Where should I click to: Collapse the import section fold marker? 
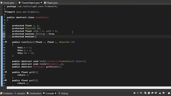6,11
